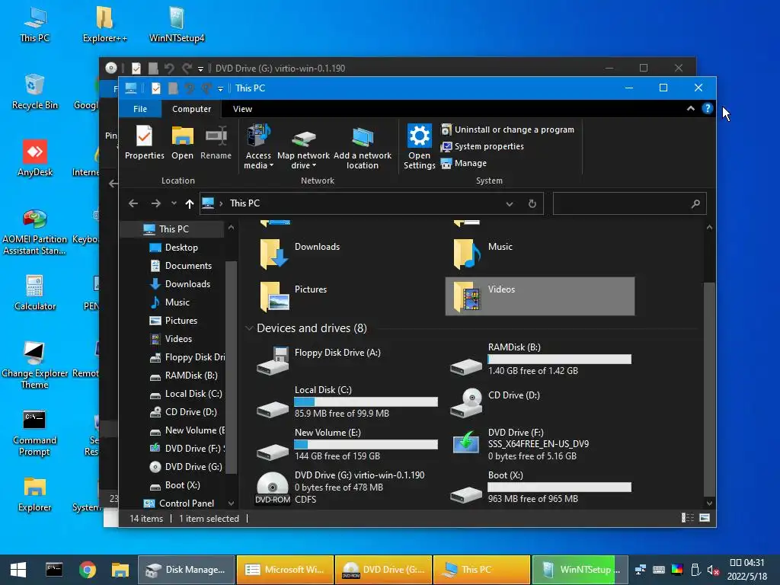Select the Downloads folder icon
The height and width of the screenshot is (585, 780).
tap(273, 253)
